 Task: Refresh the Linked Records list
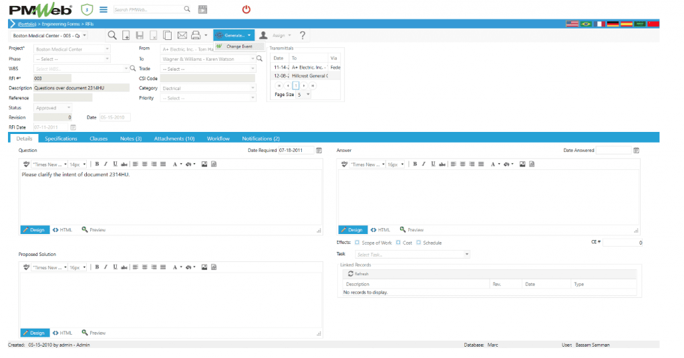point(358,274)
